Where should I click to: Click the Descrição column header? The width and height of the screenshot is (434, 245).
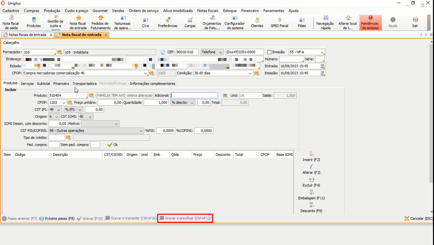pyautogui.click(x=77, y=154)
